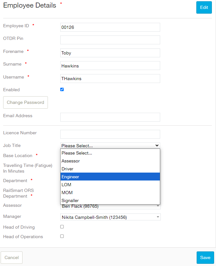The height and width of the screenshot is (266, 216).
Task: Check the Head of Operations box
Action: click(x=62, y=236)
